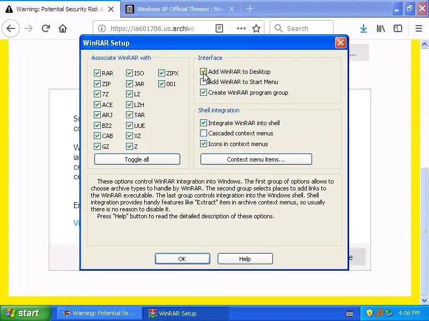Image resolution: width=429 pixels, height=321 pixels.
Task: Switch to Windows XP Official Themes tab
Action: 180,9
